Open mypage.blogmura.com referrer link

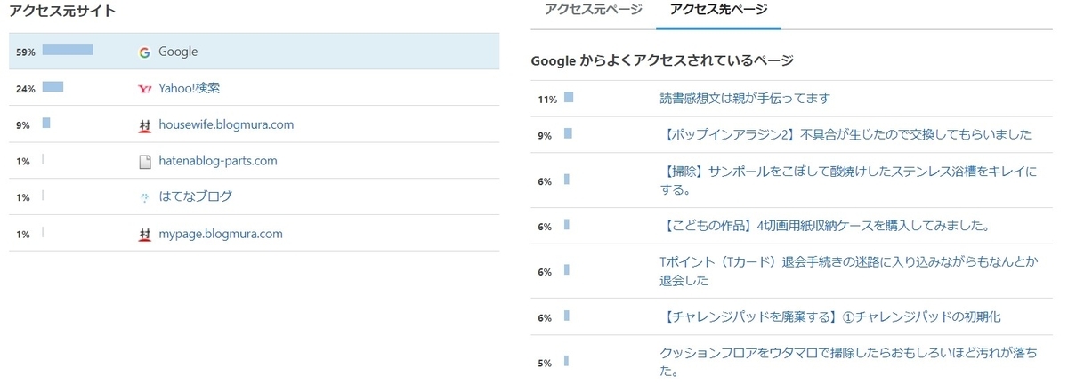[x=221, y=234]
